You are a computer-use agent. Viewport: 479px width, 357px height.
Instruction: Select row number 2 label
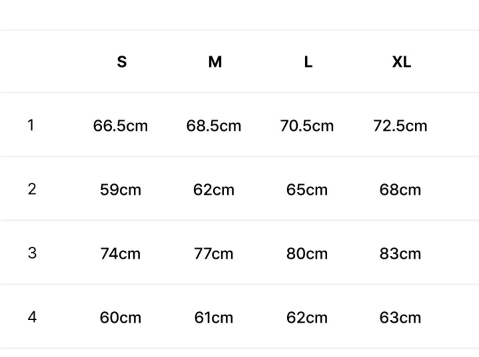click(x=32, y=189)
